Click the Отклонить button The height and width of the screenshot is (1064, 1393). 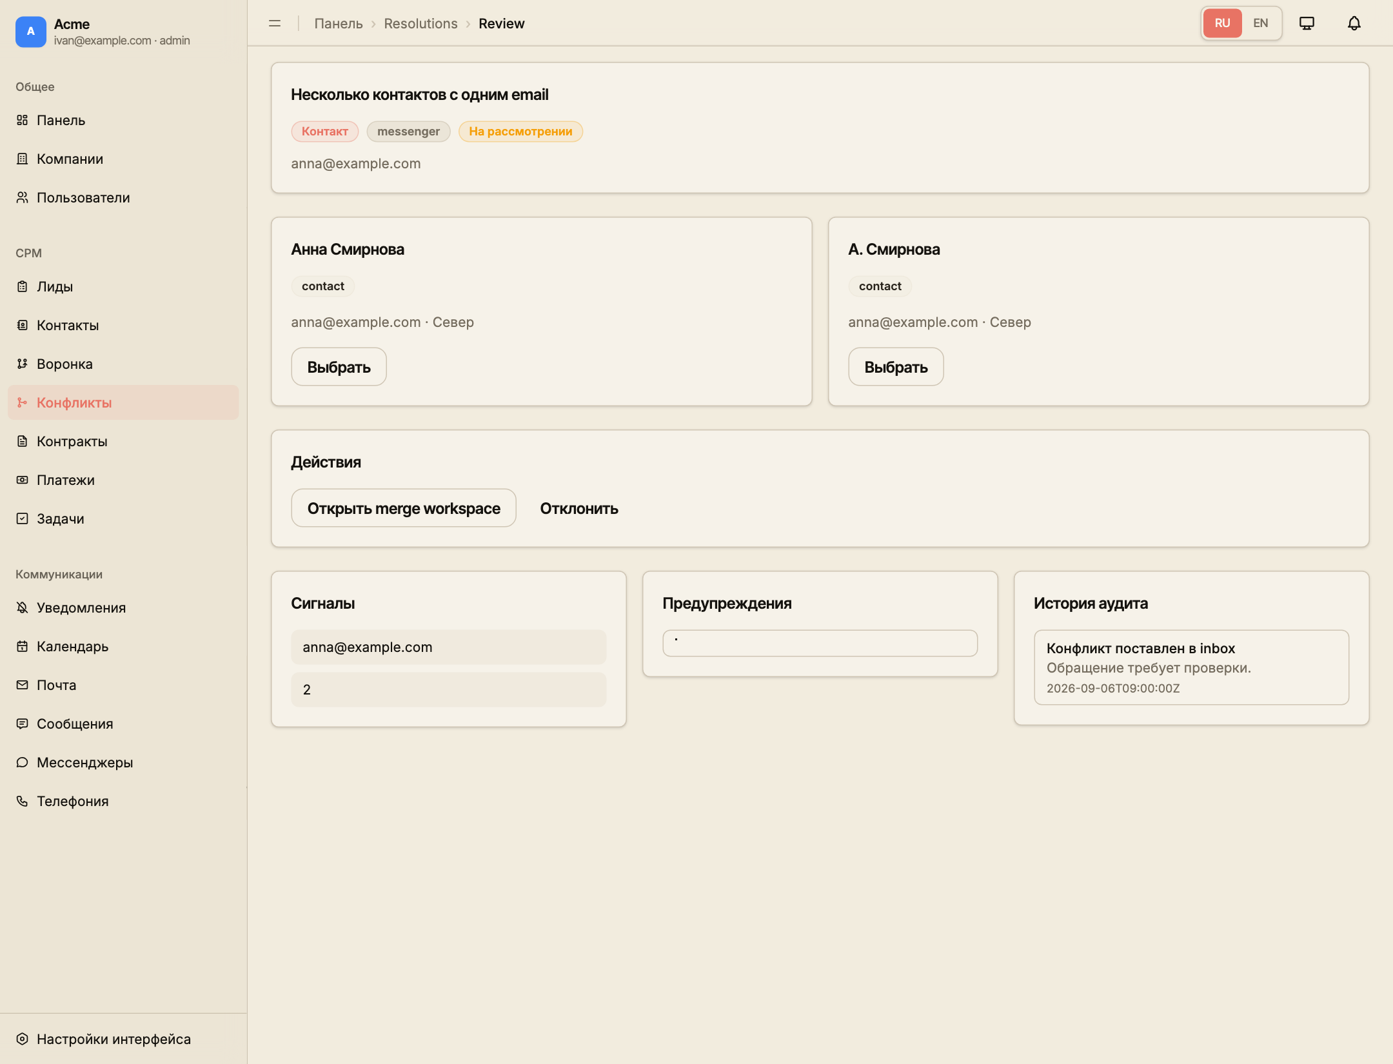point(579,508)
